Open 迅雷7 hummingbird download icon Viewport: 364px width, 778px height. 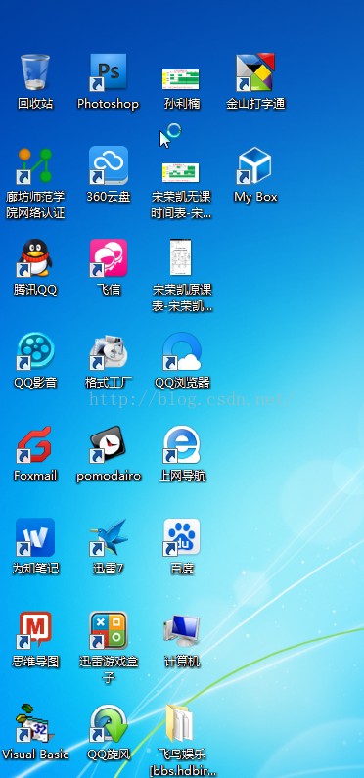[x=108, y=537]
